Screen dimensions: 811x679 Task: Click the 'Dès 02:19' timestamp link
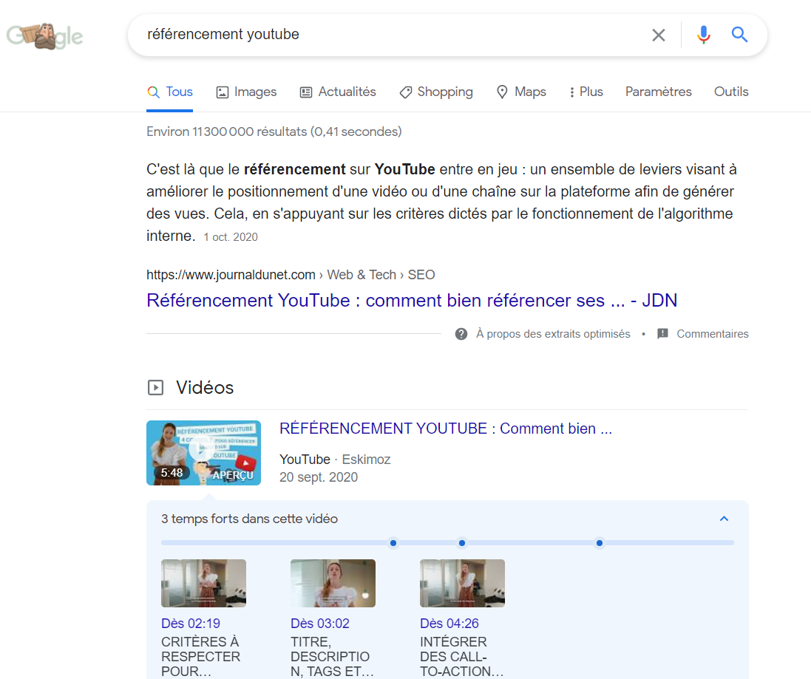(x=191, y=624)
